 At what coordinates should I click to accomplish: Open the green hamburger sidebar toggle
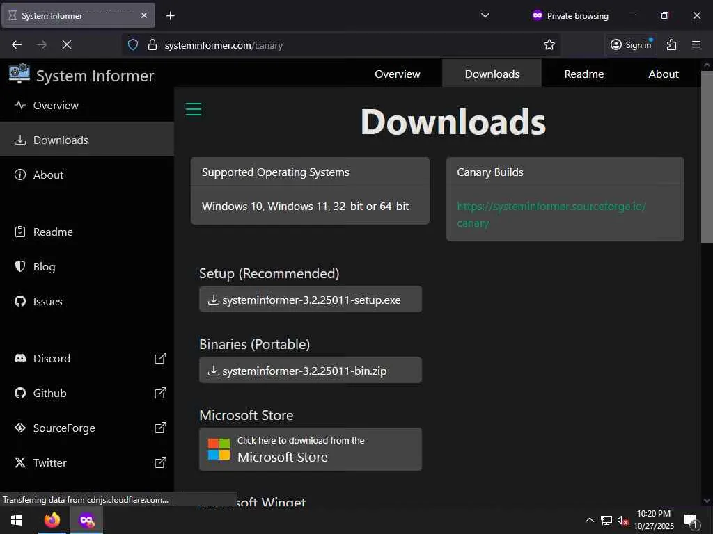pos(194,109)
